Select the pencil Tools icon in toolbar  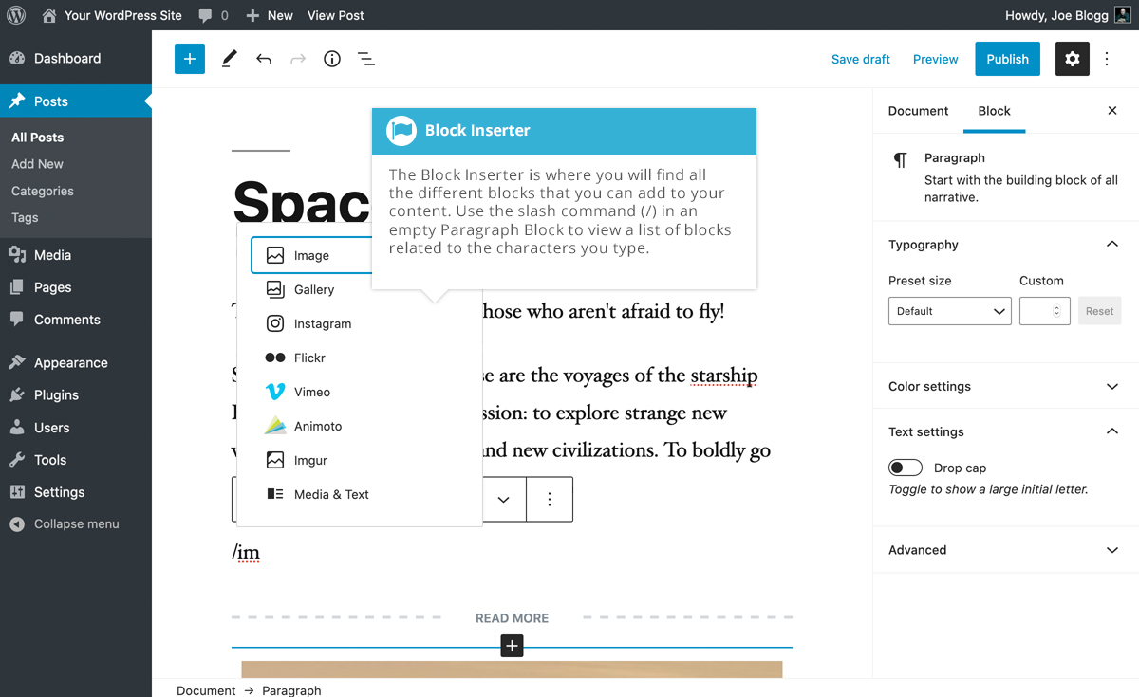229,59
